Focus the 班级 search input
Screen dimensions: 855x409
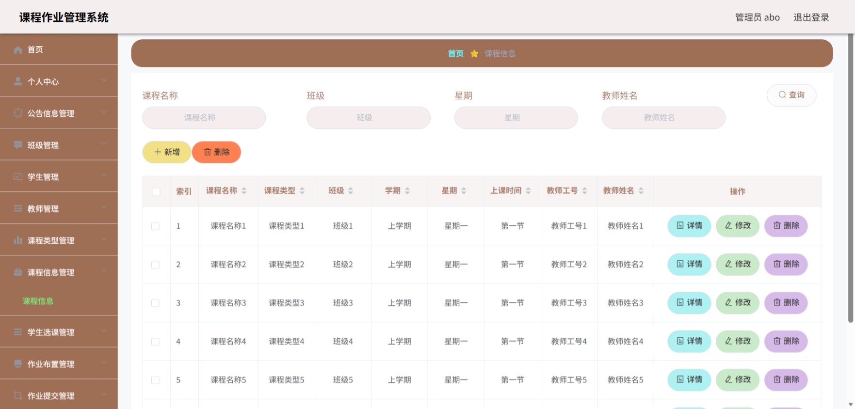click(x=369, y=118)
